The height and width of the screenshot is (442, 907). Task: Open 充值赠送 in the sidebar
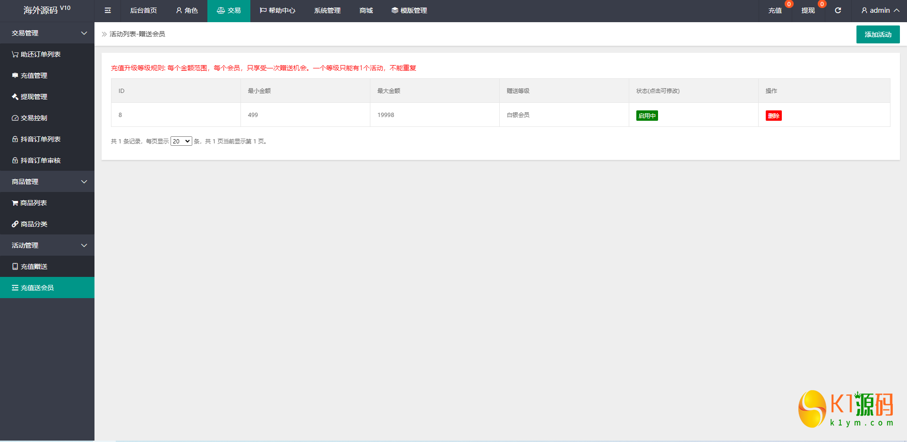[x=47, y=267]
